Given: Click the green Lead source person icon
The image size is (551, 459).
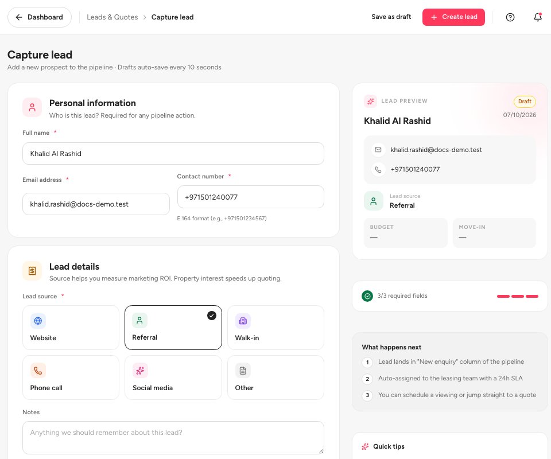Looking at the screenshot, I should point(374,201).
